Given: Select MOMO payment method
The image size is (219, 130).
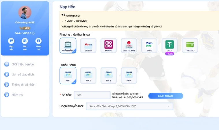Looking at the screenshot, I should click(108, 46).
